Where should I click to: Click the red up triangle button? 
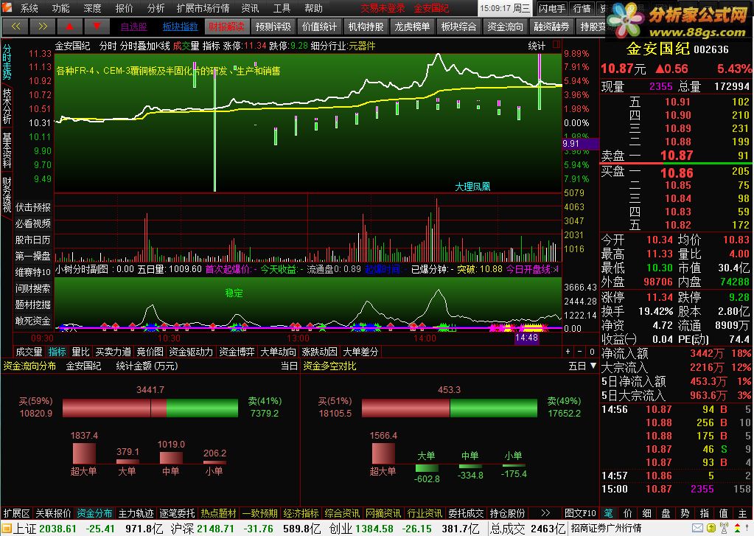[69, 27]
